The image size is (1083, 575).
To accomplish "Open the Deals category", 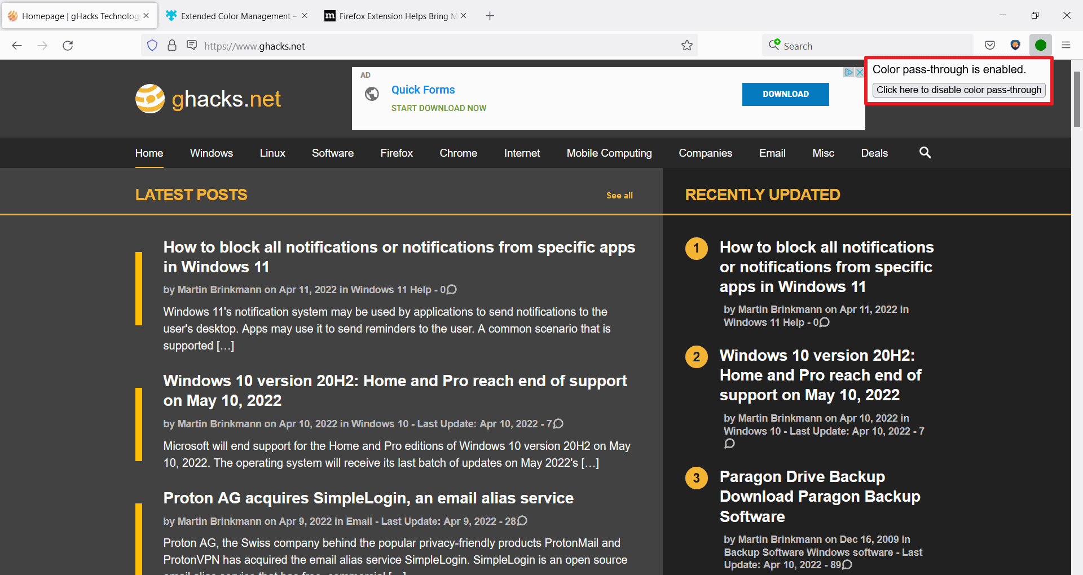I will click(x=874, y=153).
